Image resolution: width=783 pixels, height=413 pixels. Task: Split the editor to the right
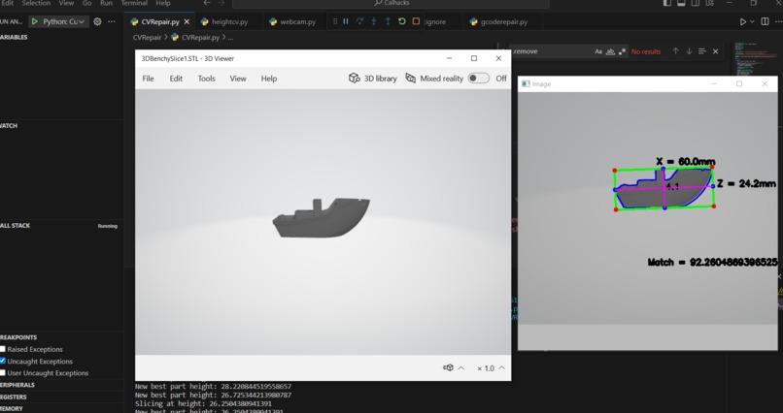pyautogui.click(x=765, y=21)
